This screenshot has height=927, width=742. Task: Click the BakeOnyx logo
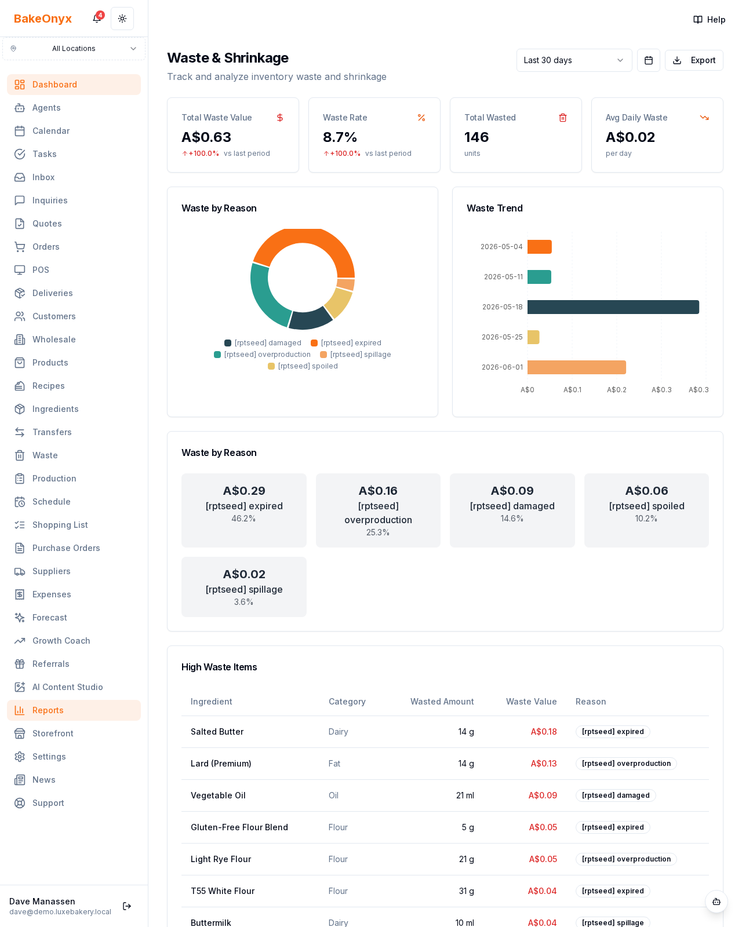[43, 19]
